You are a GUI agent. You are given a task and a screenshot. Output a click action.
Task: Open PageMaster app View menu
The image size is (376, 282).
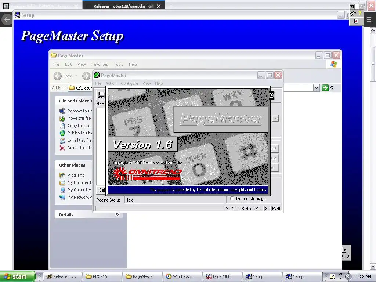[x=147, y=83]
